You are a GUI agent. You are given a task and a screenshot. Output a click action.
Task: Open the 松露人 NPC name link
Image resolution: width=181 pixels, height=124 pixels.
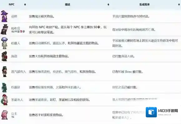pos(16,43)
